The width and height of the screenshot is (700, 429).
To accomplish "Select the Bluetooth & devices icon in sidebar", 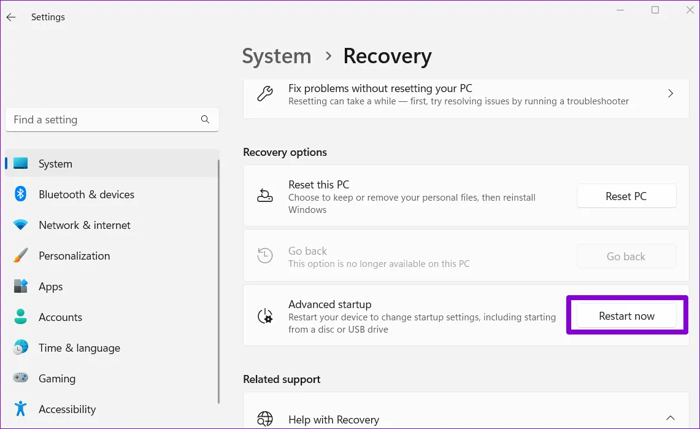I will pos(20,195).
